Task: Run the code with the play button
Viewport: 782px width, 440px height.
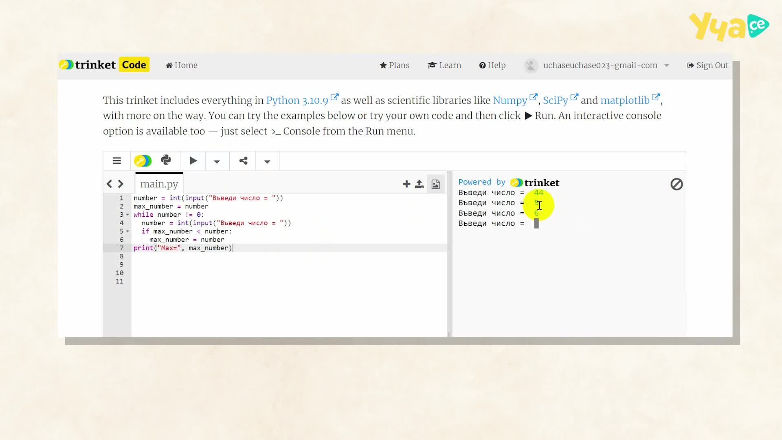Action: coord(193,161)
